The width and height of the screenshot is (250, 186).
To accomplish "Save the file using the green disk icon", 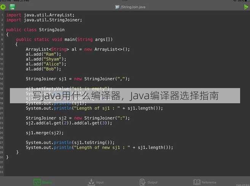I will point(12,7).
